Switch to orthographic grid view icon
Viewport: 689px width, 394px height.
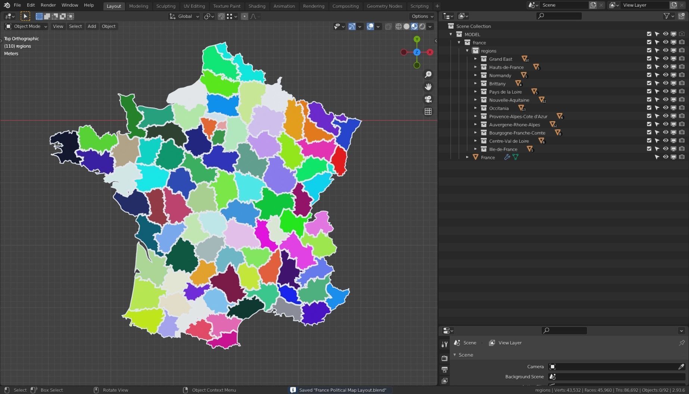428,111
